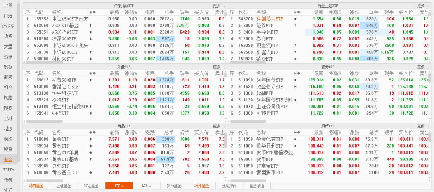Sort 沪深指数ETF panel by 涨幅% column

click(x=131, y=12)
